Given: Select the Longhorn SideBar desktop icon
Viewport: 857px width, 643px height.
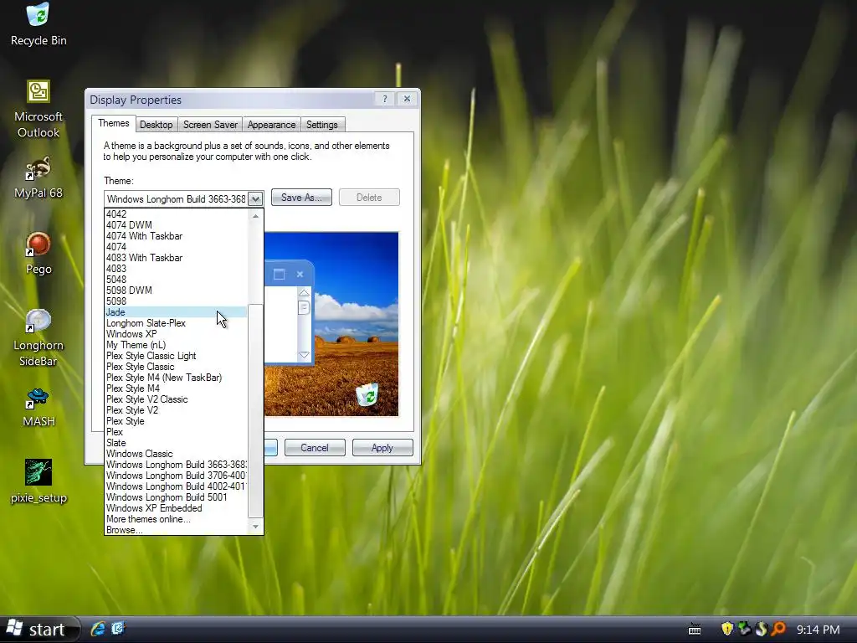Looking at the screenshot, I should (38, 337).
